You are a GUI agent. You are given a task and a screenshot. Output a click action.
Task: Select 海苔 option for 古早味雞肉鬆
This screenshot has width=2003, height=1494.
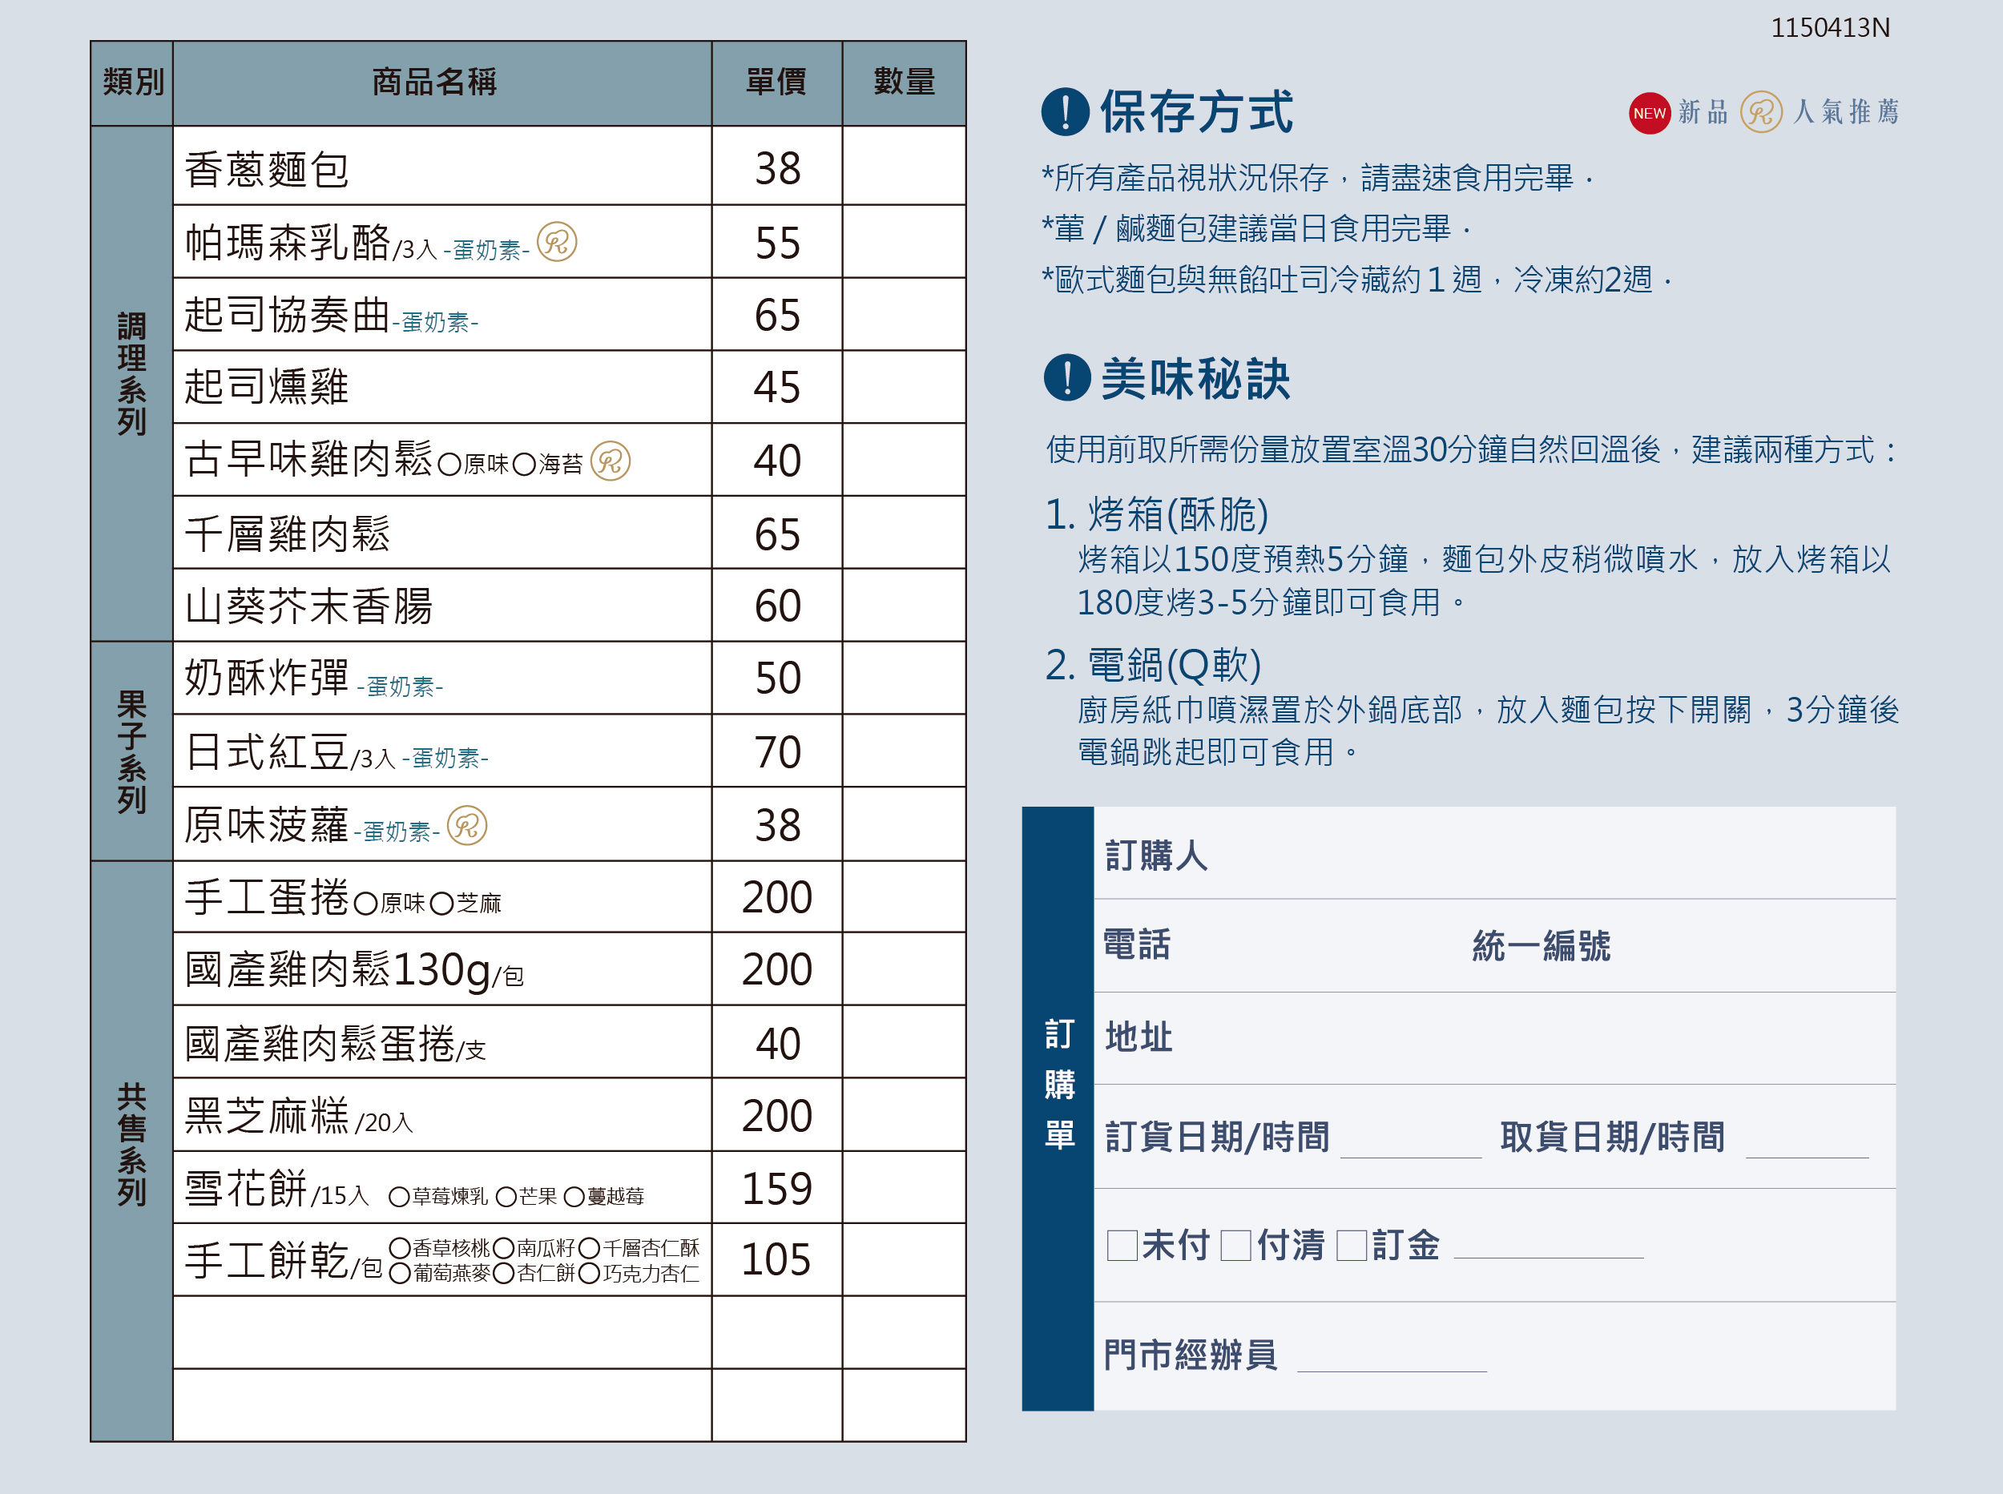525,465
